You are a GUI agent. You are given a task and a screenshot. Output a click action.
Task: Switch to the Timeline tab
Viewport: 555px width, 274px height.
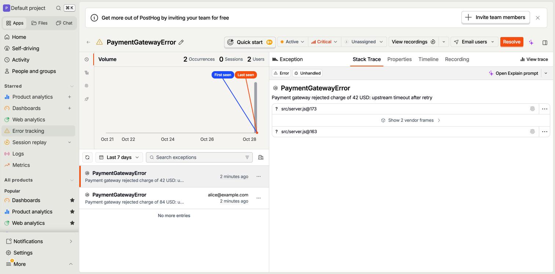(x=428, y=59)
